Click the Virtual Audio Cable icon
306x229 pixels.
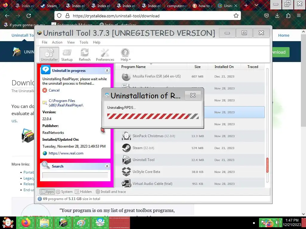point(126,183)
